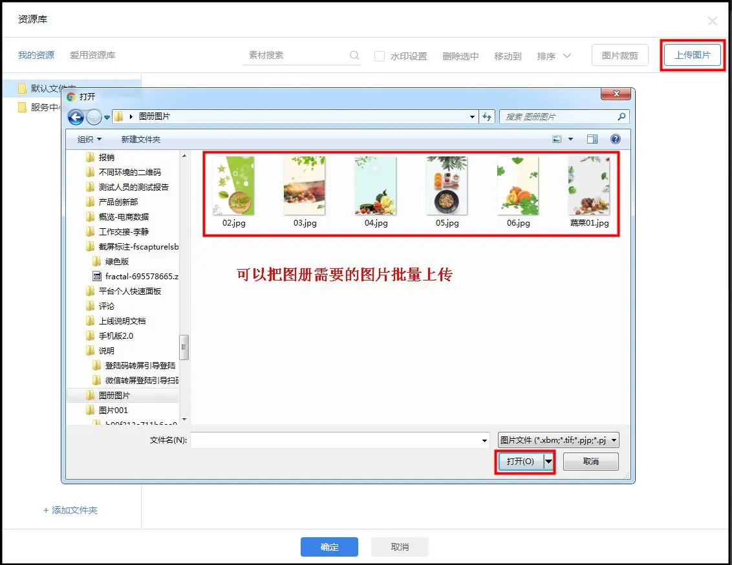Open the 组织 dropdown menu

pos(89,140)
